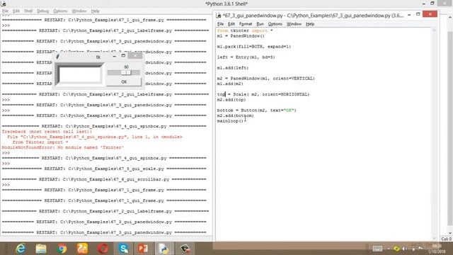Click code line with orient=HORIZONTAL
453x255 pixels.
[263, 94]
